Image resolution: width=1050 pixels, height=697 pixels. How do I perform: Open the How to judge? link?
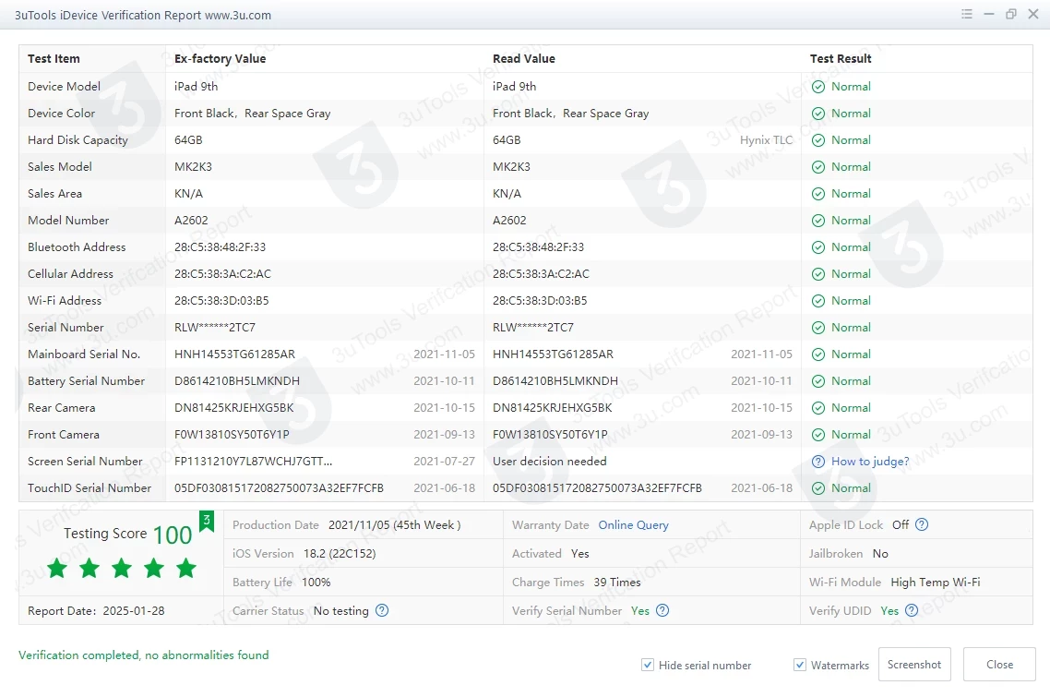[x=870, y=461]
